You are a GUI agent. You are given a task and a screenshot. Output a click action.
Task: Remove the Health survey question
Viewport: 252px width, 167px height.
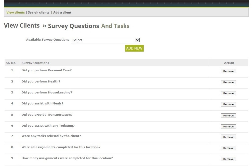228,82
